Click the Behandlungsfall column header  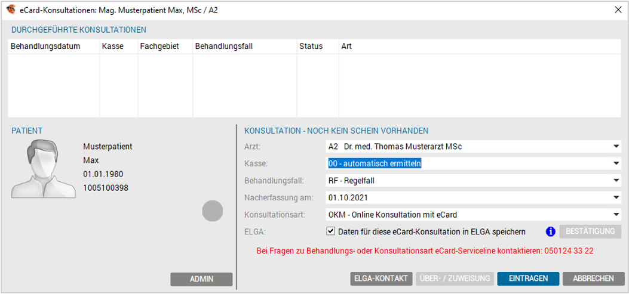[245, 47]
